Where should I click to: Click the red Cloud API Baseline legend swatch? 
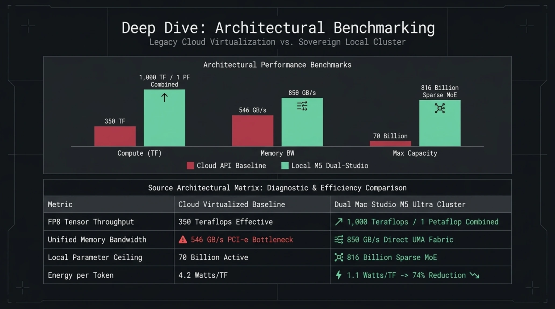(190, 166)
